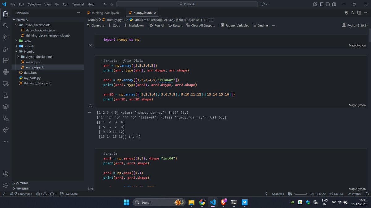Select the Python 3.10.11 kernel
The height and width of the screenshot is (208, 371).
[355, 26]
